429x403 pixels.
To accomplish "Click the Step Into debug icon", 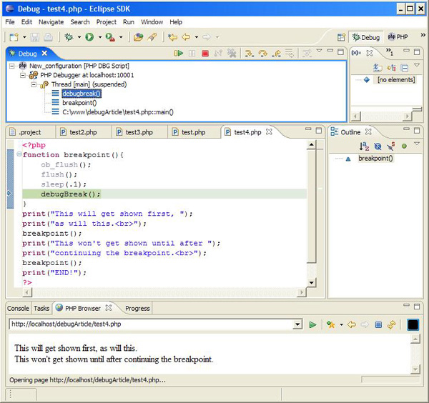I will coord(250,54).
